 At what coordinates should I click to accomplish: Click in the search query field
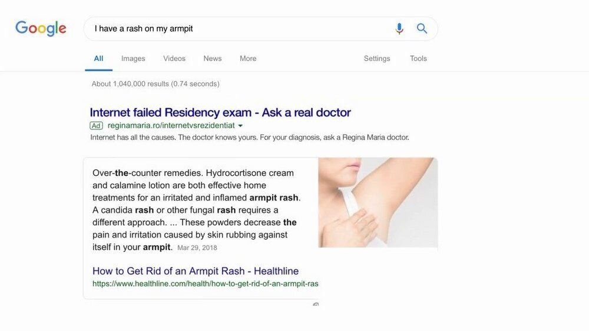point(240,28)
